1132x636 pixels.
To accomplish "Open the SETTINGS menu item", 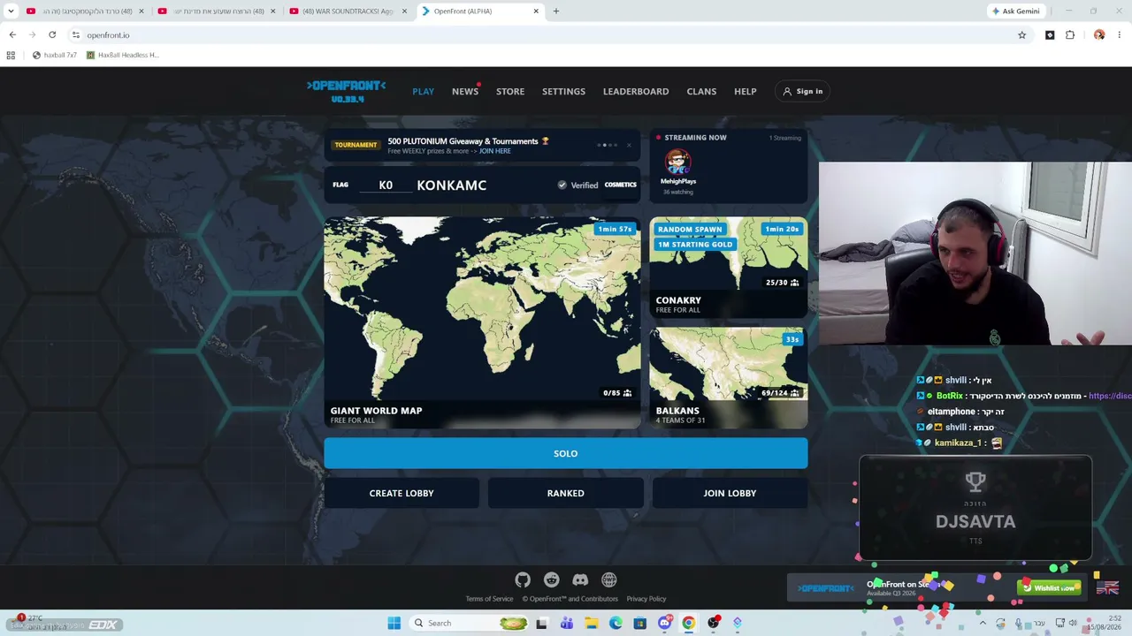I will [x=563, y=91].
